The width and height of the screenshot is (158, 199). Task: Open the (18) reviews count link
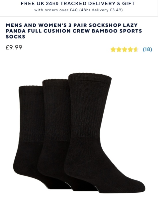pyautogui.click(x=147, y=49)
